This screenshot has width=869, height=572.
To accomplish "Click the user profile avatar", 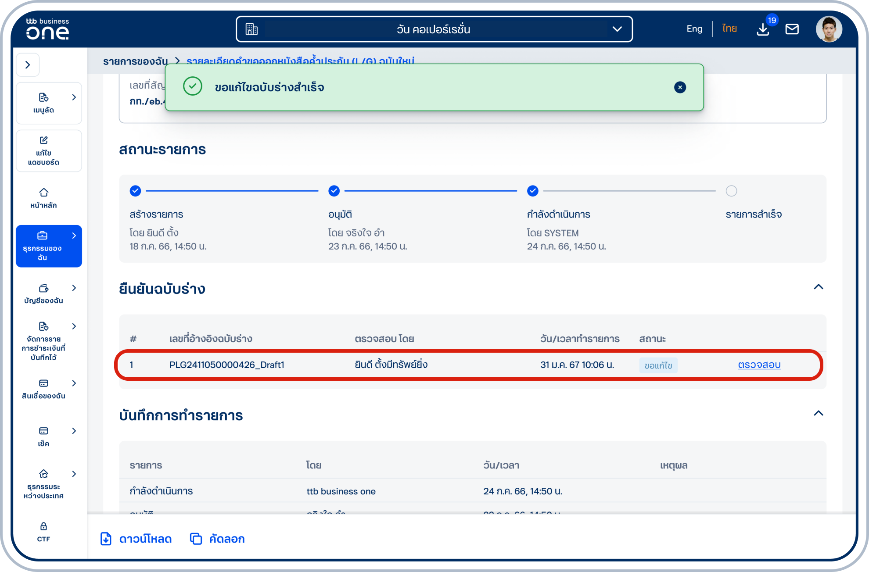I will point(829,29).
